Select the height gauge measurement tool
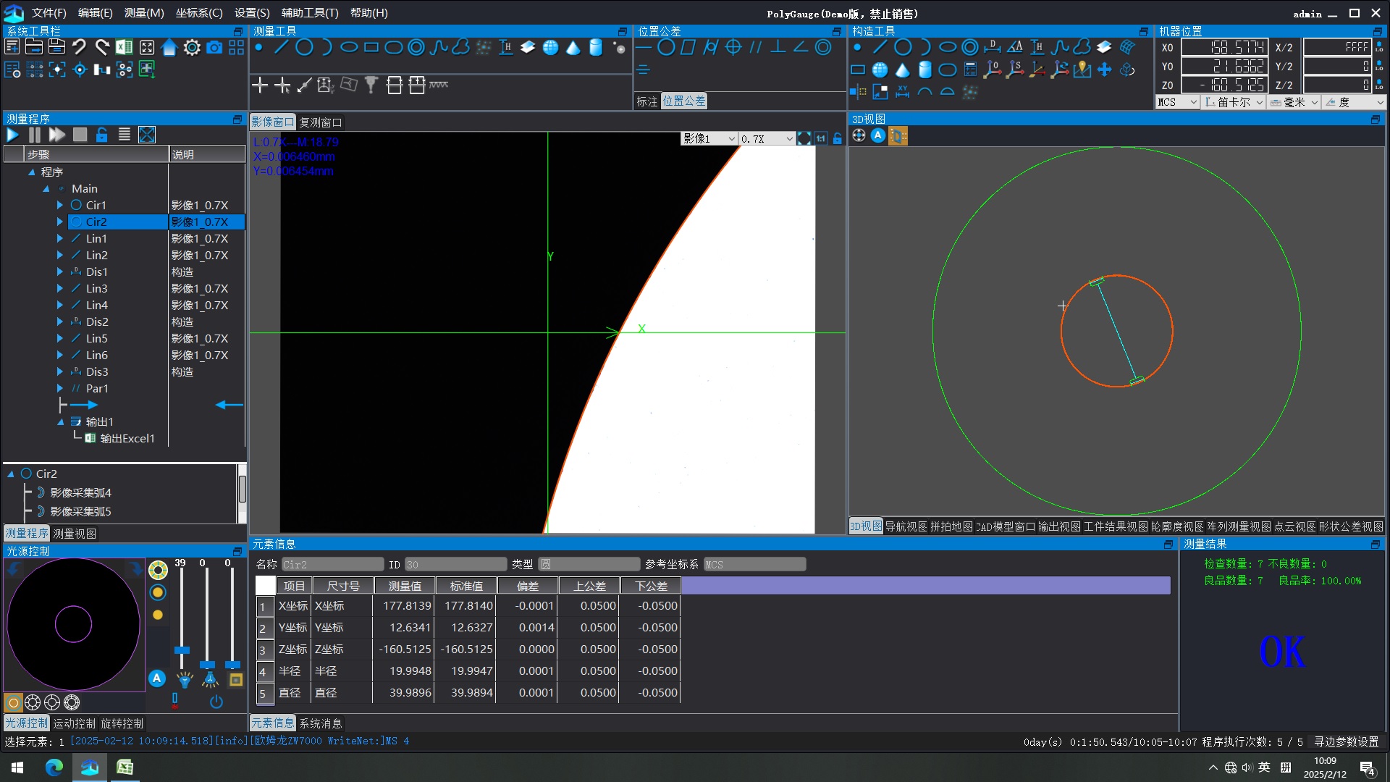Viewport: 1390px width, 782px height. 506,48
